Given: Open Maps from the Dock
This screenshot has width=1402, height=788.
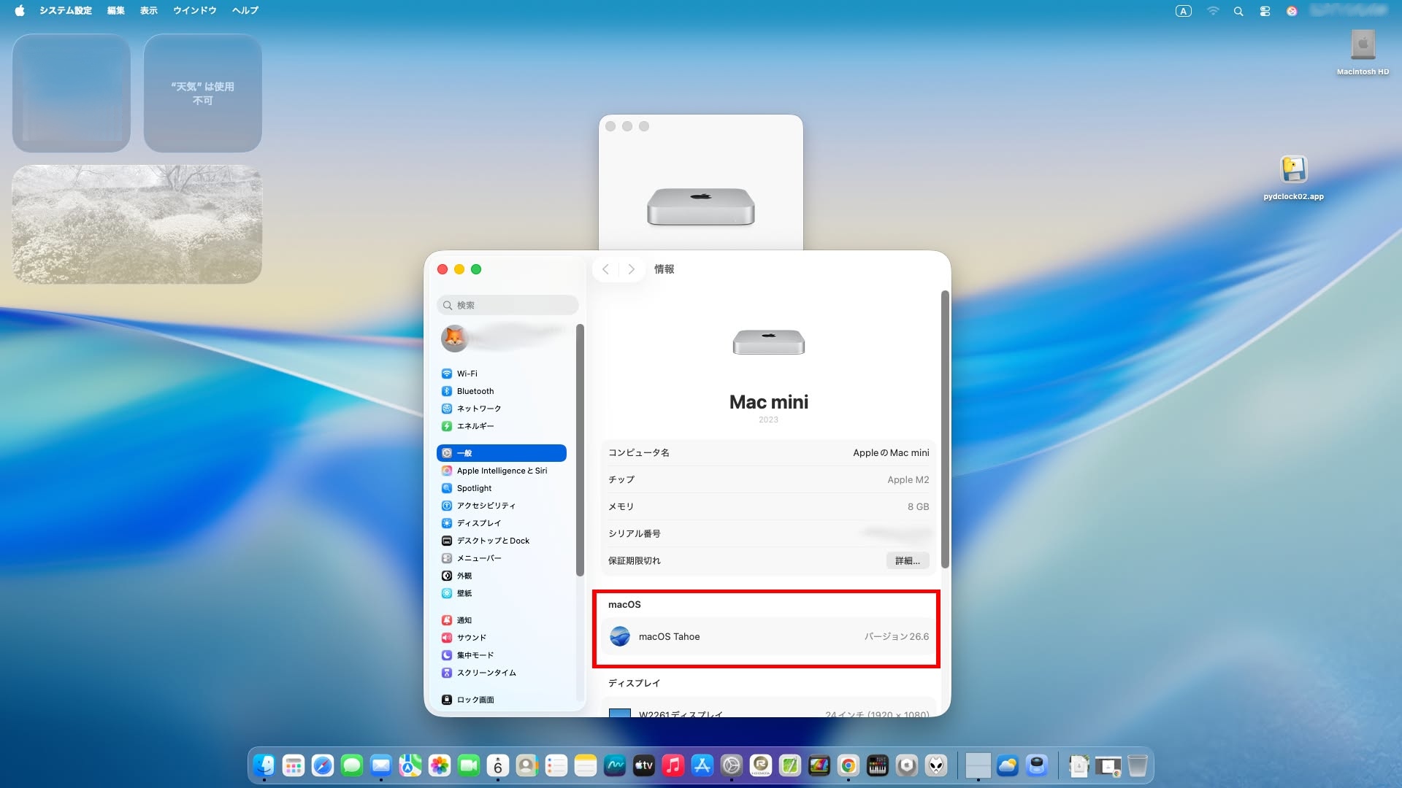Looking at the screenshot, I should tap(410, 765).
